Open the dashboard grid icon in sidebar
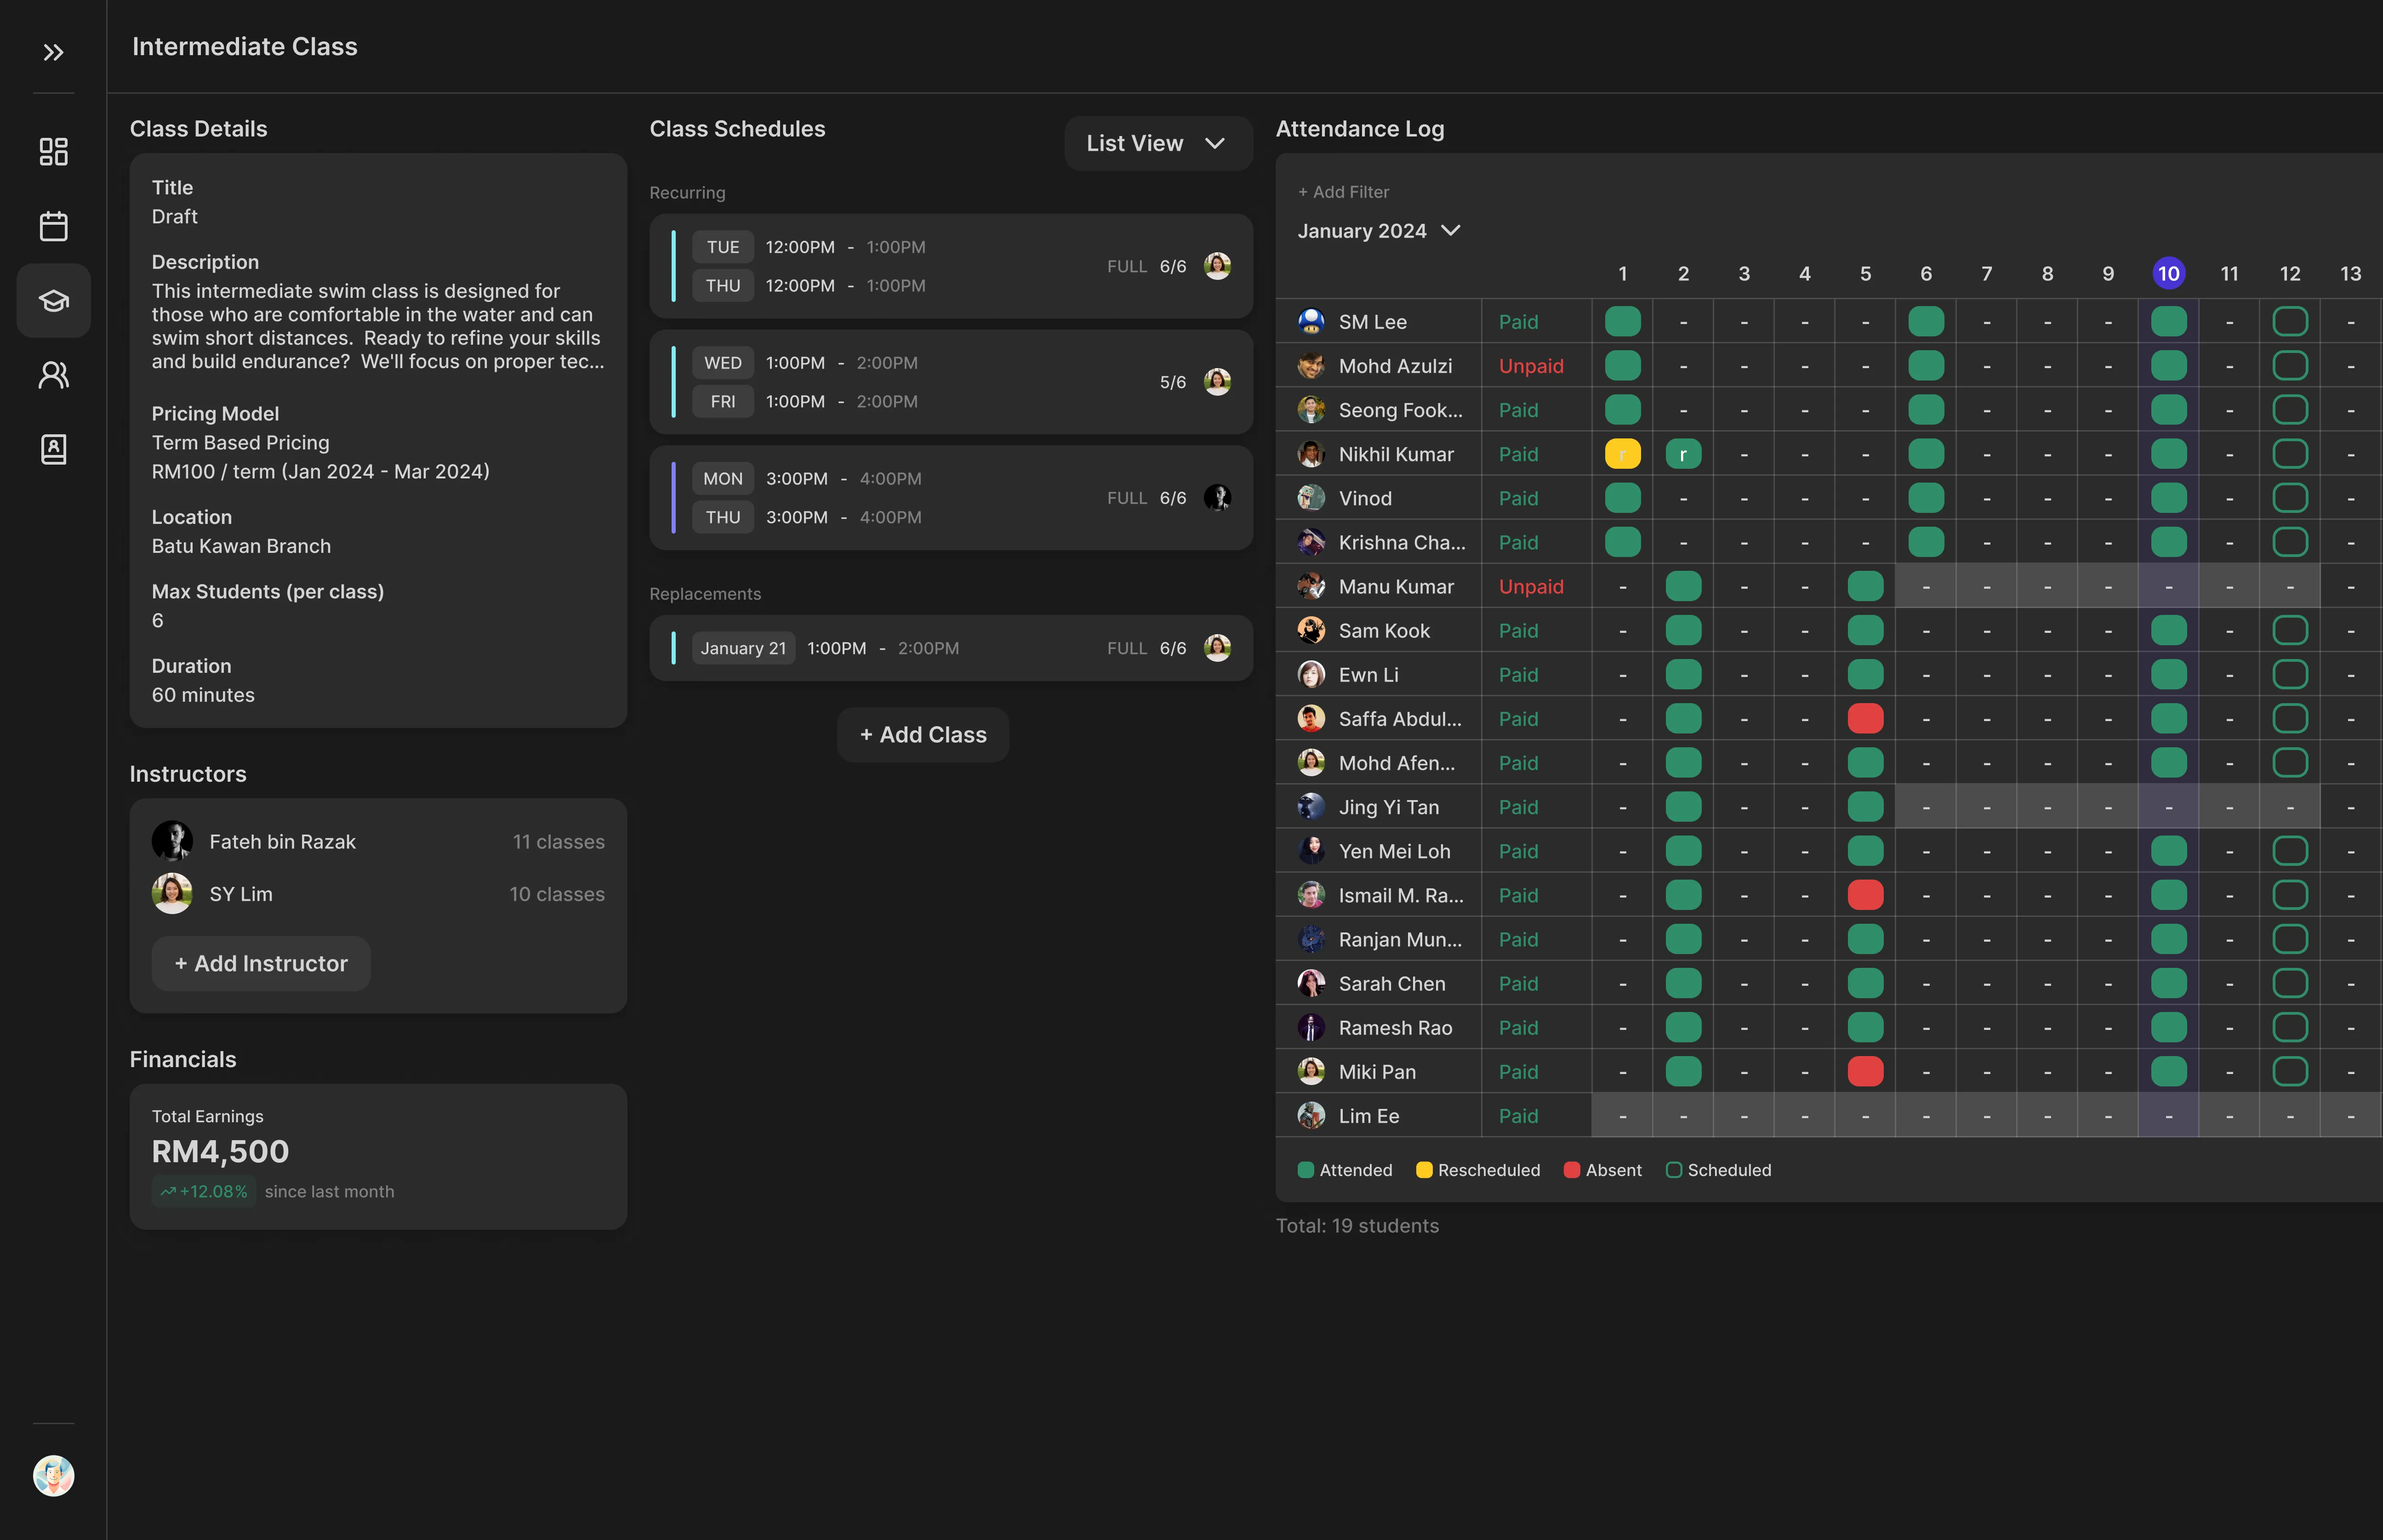The image size is (2383, 1540). tap(53, 152)
